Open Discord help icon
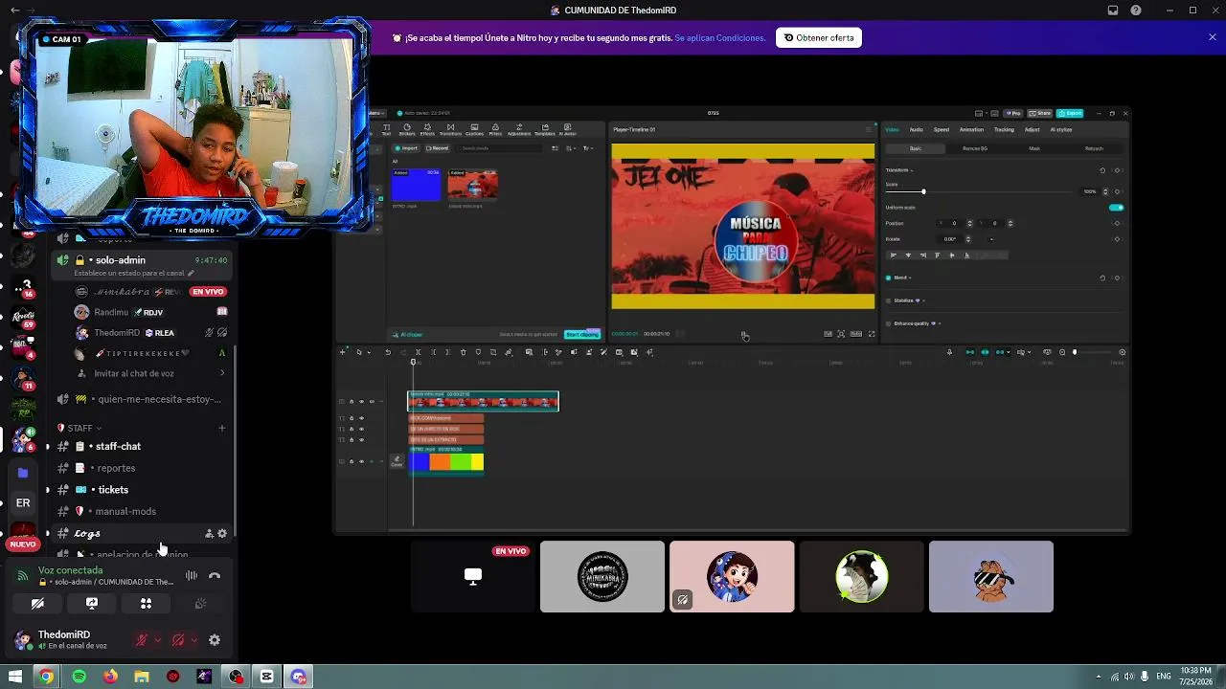 (1136, 11)
